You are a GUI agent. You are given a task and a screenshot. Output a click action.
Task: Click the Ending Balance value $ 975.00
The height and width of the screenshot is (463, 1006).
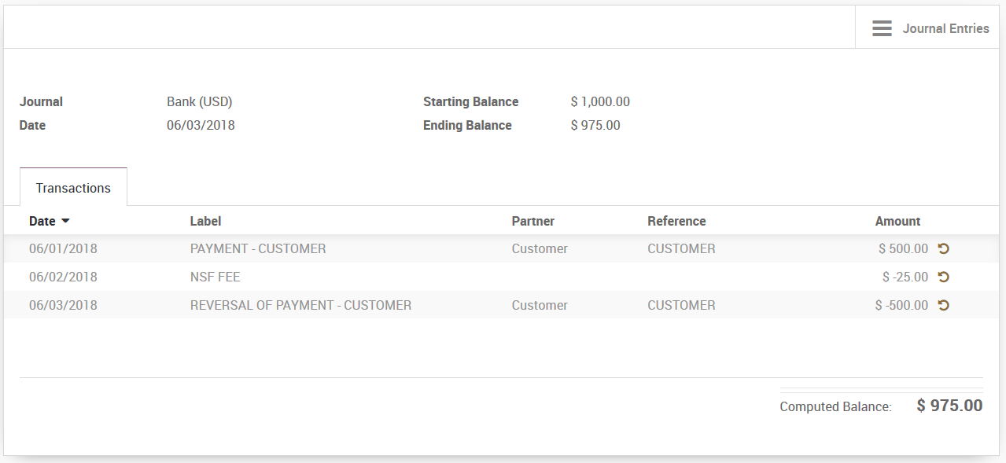tap(595, 125)
